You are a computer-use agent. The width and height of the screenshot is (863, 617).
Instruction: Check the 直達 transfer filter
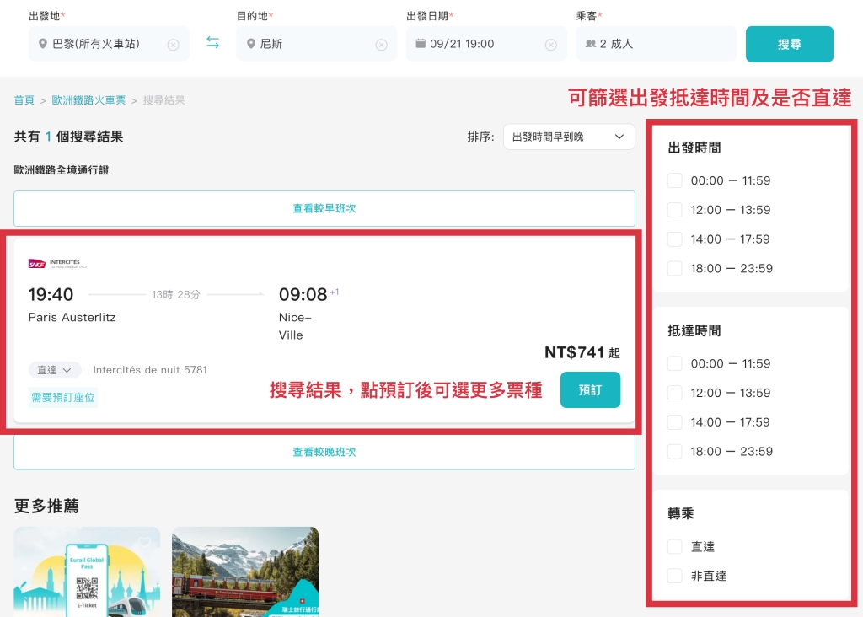click(x=675, y=546)
